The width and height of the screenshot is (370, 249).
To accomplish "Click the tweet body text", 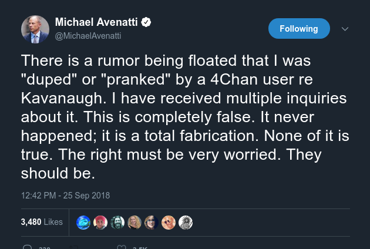I will point(185,117).
